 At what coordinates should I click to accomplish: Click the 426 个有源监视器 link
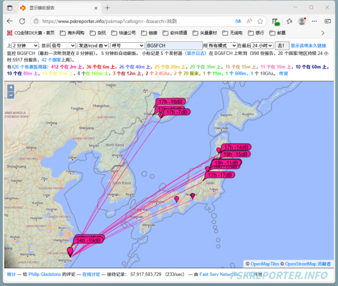[x=29, y=67]
